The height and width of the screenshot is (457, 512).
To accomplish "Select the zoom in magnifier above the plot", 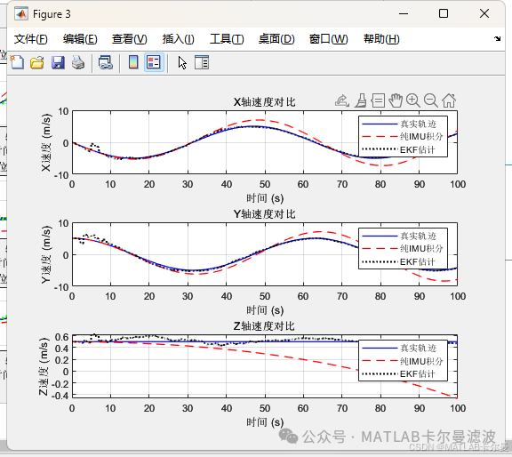I will [413, 100].
